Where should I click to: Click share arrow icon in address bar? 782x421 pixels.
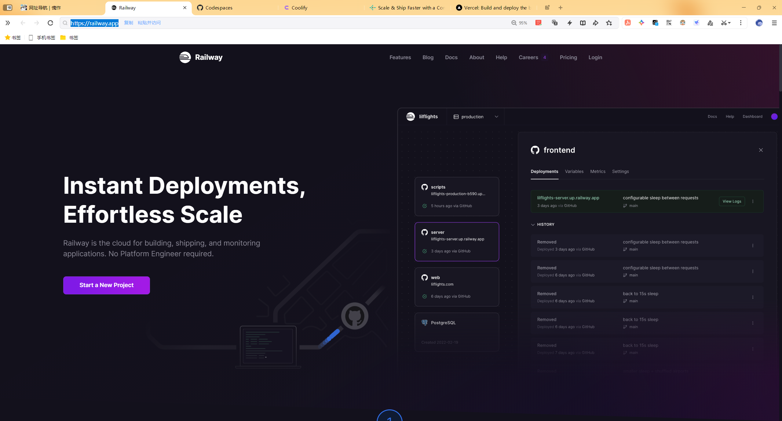point(596,23)
